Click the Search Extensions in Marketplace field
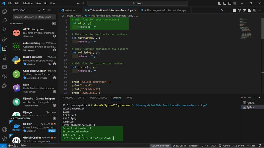Image resolution: width=264 pixels, height=148 pixels. click(35, 17)
